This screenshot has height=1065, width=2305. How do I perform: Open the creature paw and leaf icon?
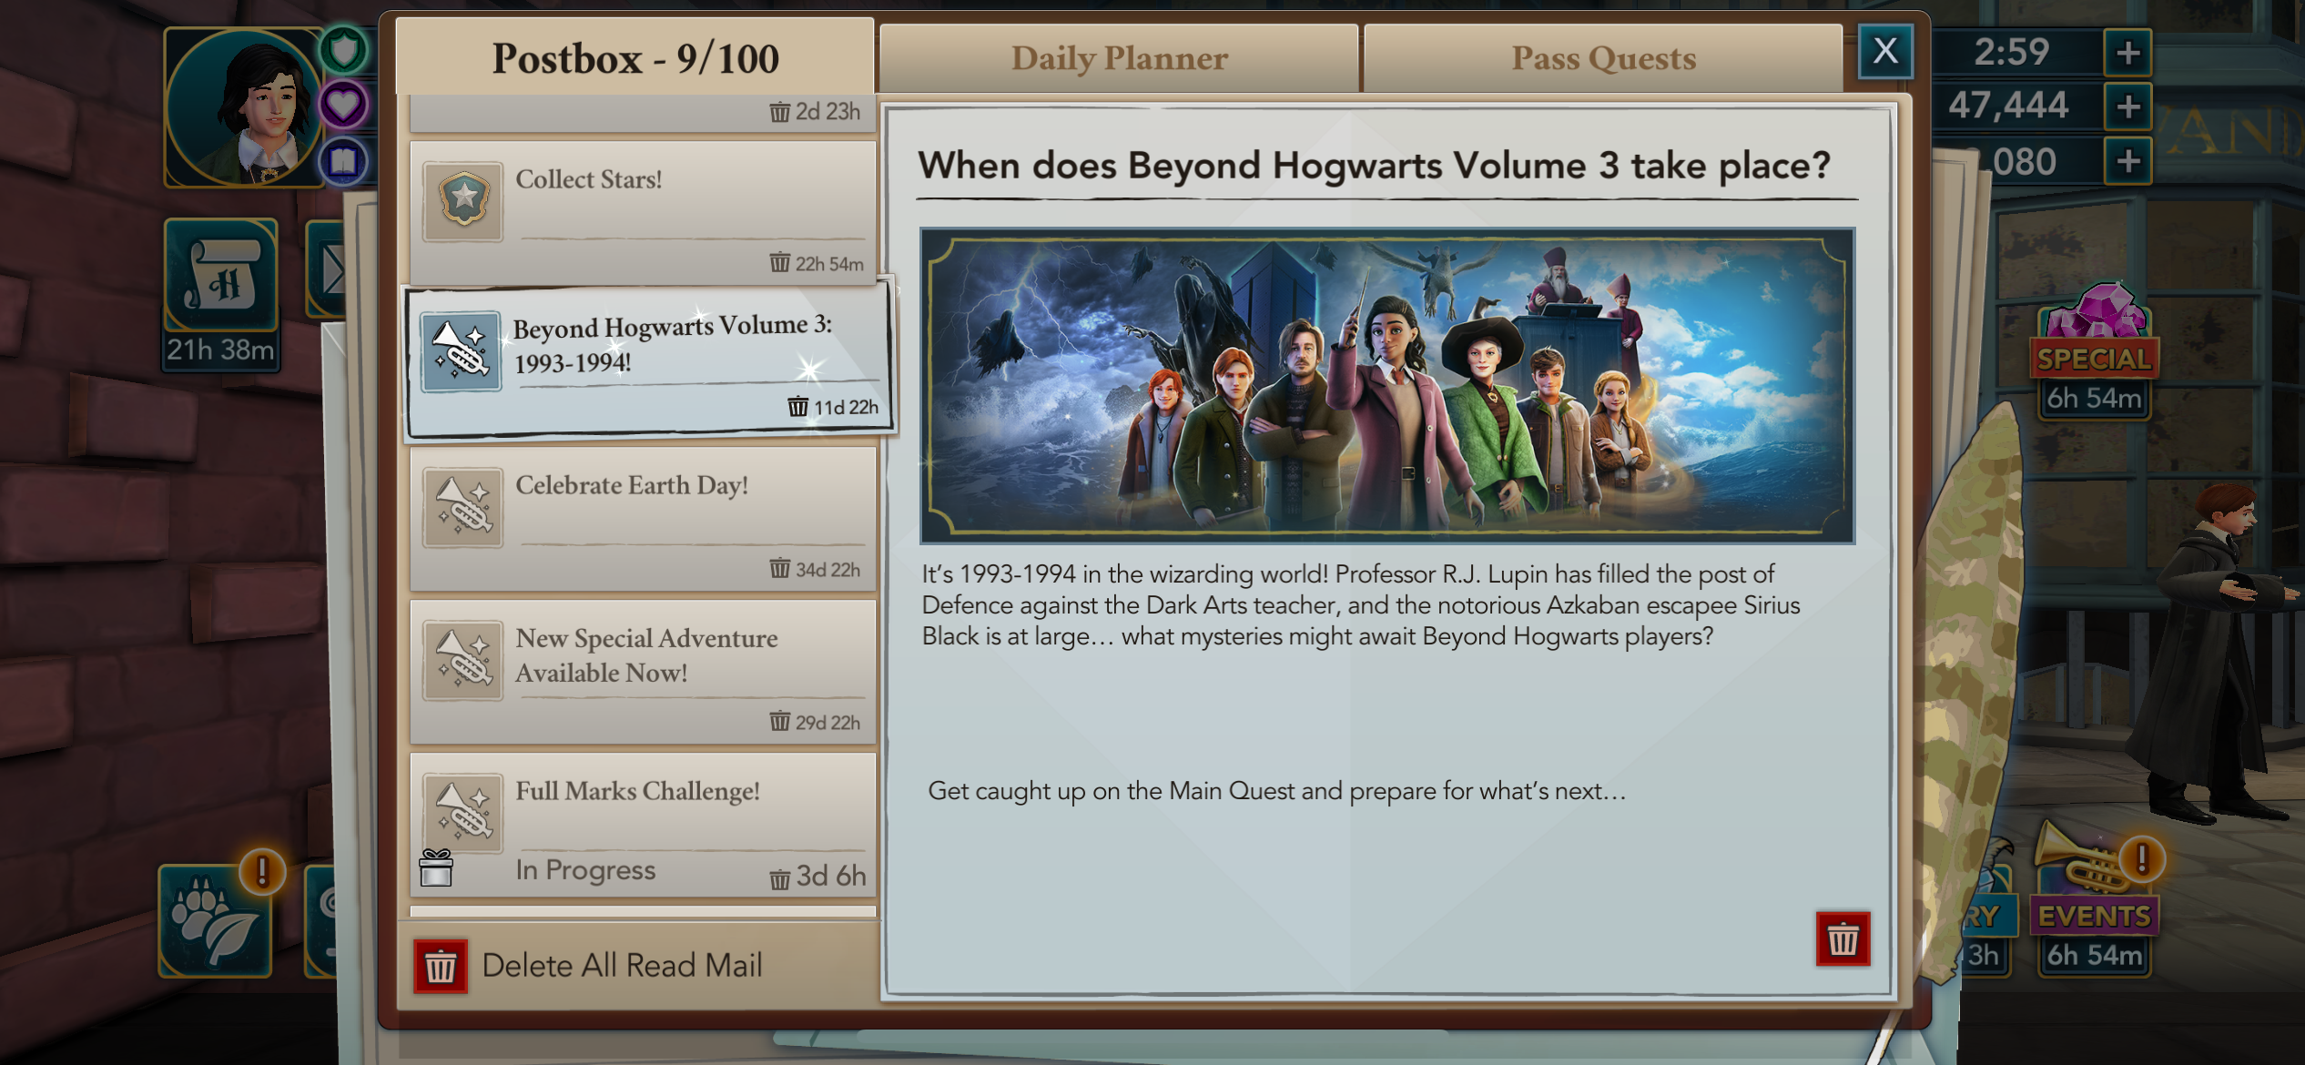pos(216,921)
